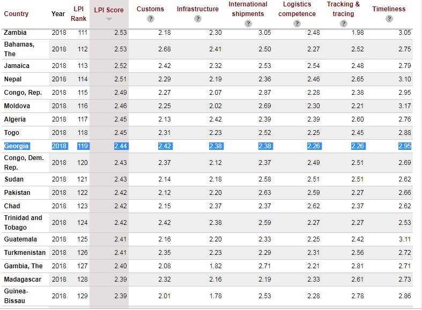Sort table by Country column
Screen dimensions: 422x310
(x=16, y=14)
